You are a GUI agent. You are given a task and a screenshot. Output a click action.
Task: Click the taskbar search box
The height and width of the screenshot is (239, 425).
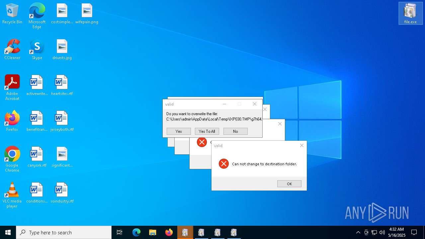64,232
